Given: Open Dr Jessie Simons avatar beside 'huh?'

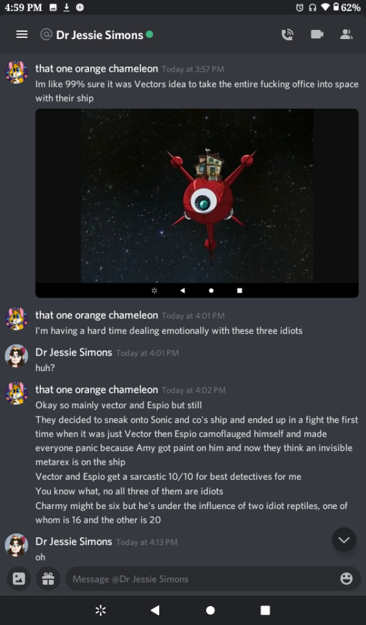Looking at the screenshot, I should pos(16,356).
